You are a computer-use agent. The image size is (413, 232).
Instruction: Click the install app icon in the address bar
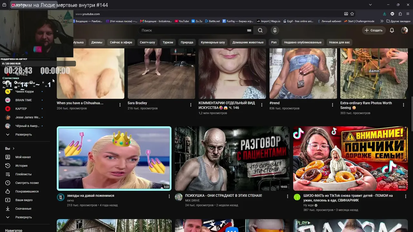click(x=346, y=14)
